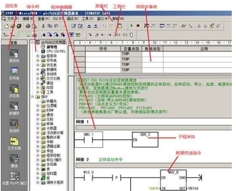
Task: Select the SM0.1 contact in 网络 1
Action: coord(88,140)
